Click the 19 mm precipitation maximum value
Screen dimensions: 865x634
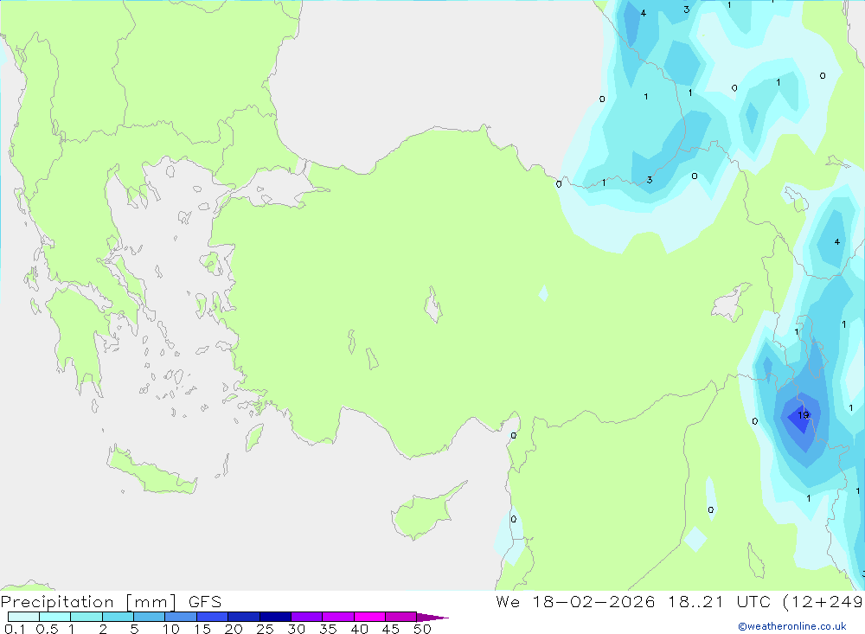click(804, 415)
